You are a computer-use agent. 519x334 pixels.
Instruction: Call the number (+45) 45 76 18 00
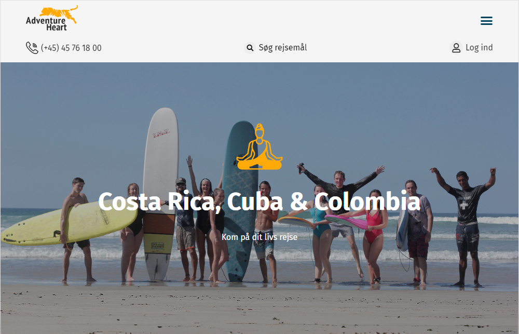click(x=71, y=48)
